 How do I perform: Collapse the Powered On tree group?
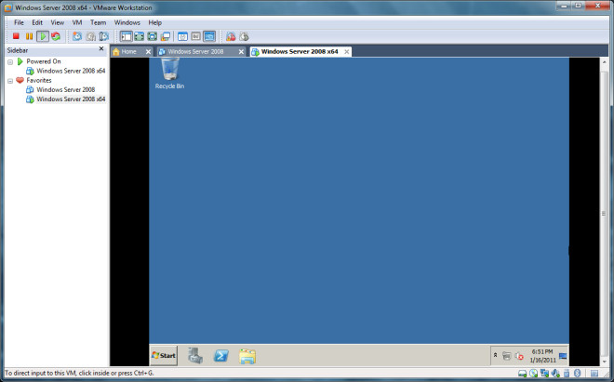tap(10, 62)
